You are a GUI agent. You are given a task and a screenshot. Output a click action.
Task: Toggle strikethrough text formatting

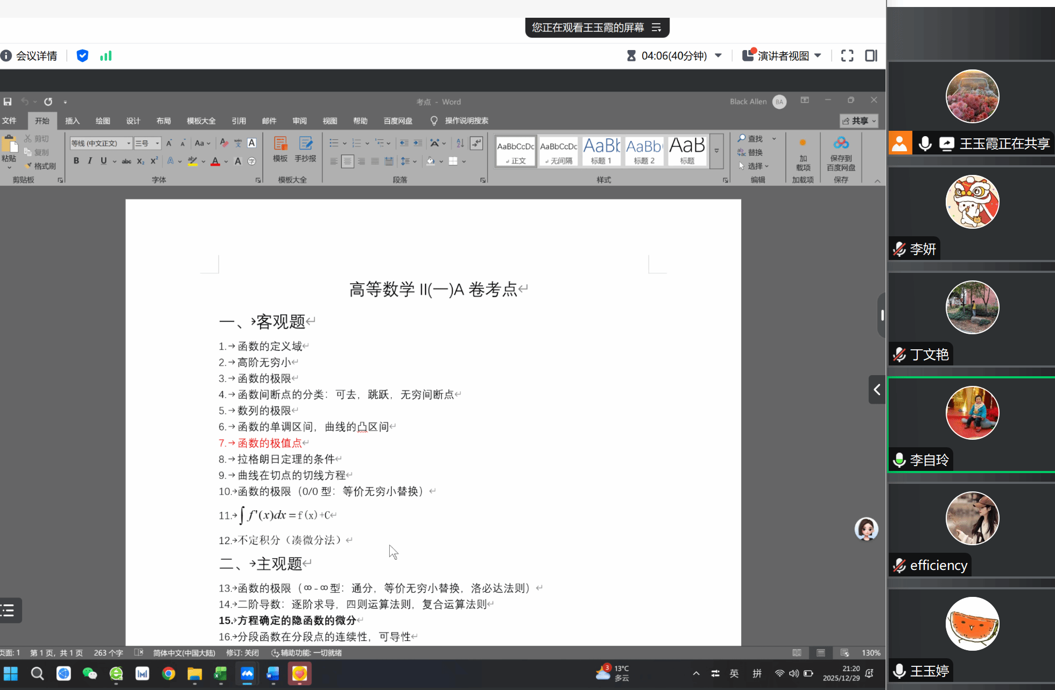126,161
